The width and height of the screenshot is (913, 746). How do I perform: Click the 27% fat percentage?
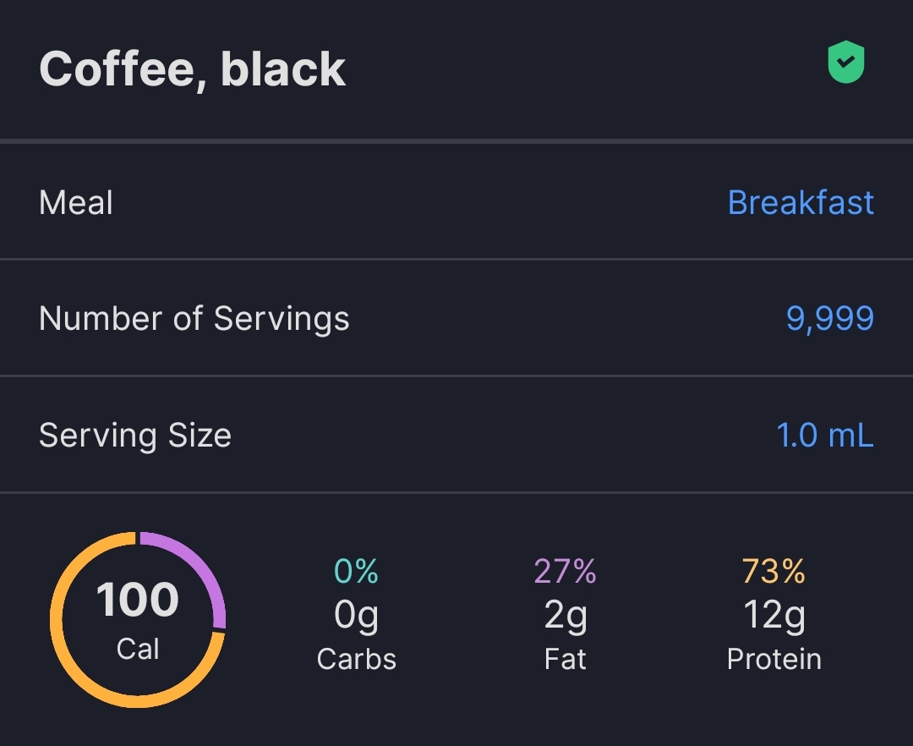[x=565, y=572]
